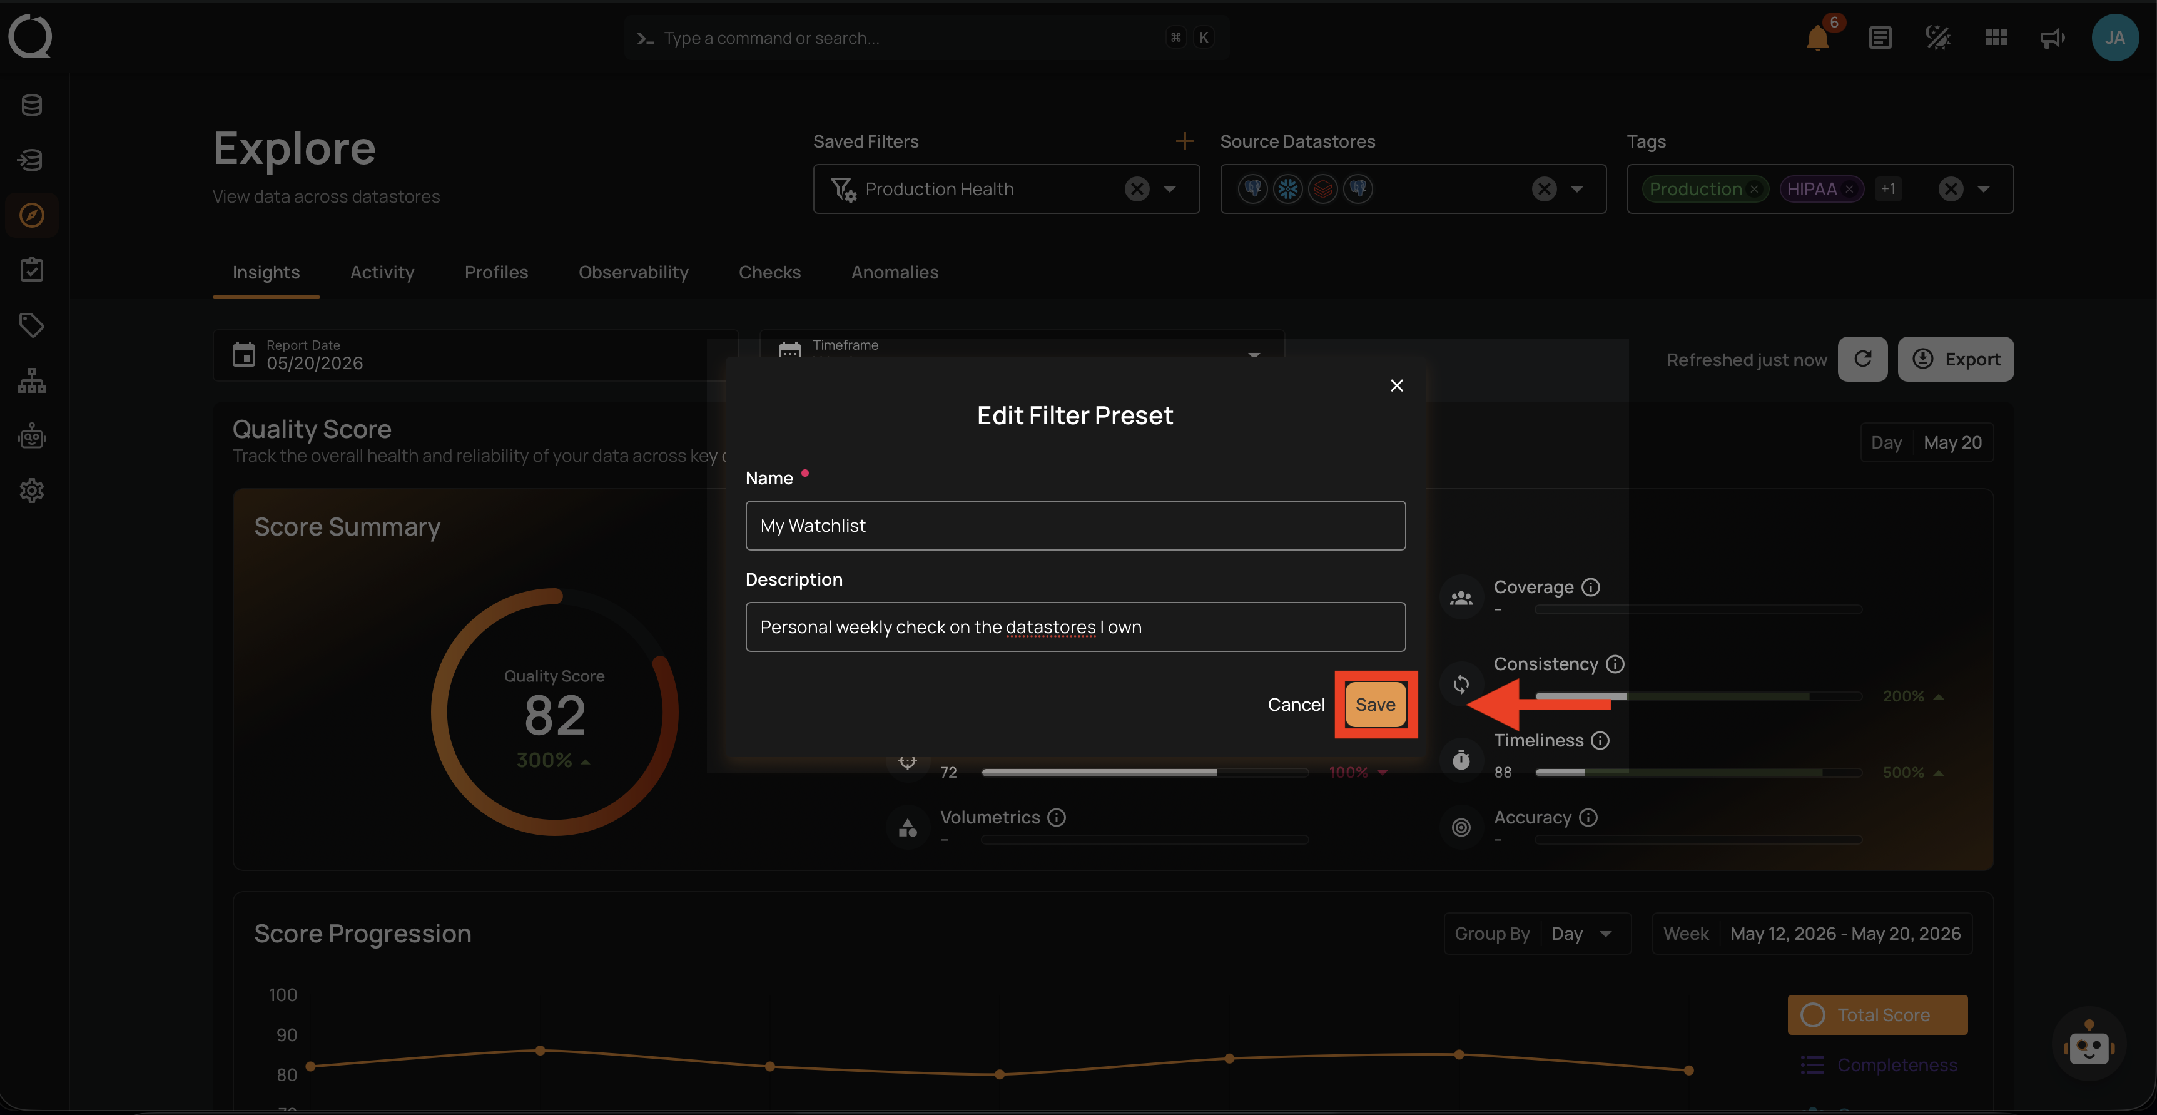
Task: Open the settings gear sidebar icon
Action: [x=32, y=490]
